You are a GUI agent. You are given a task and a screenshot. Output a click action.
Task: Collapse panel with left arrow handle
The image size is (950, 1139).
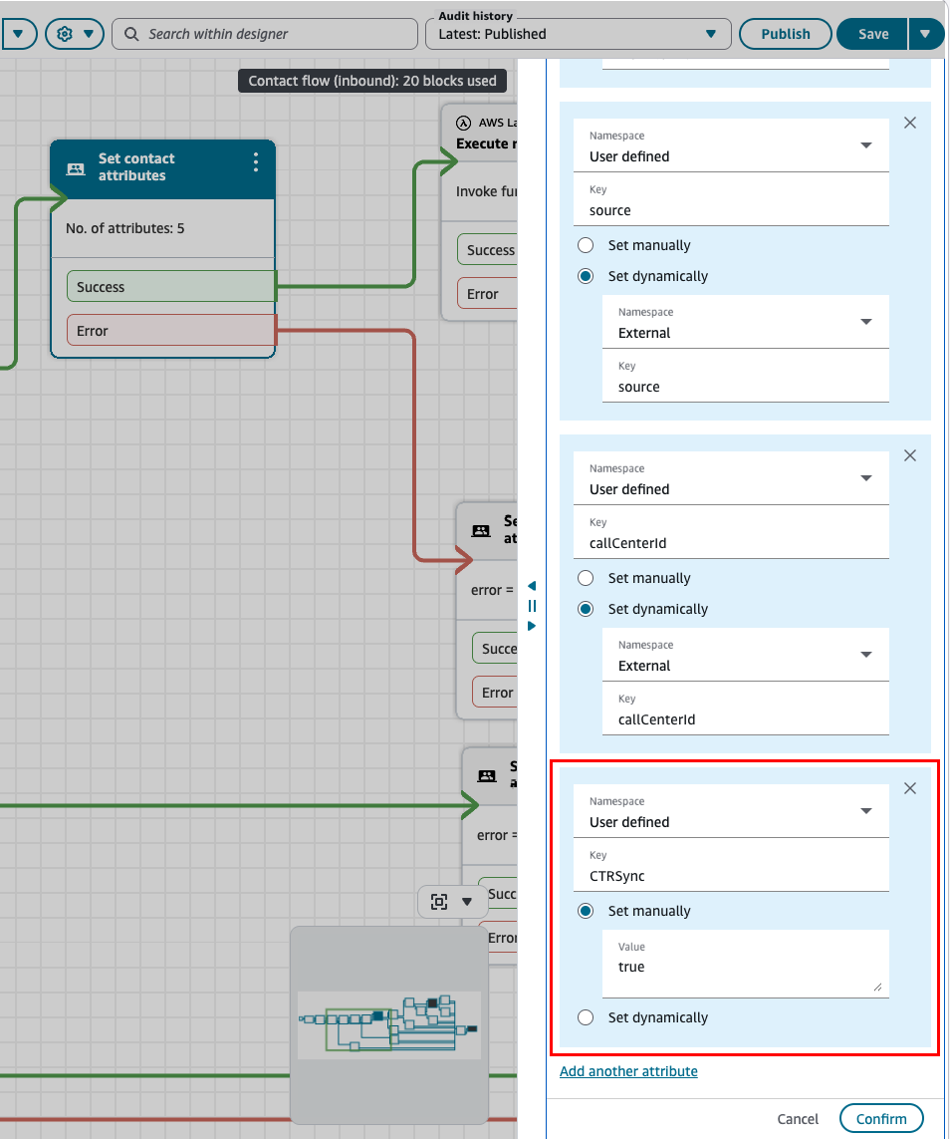pyautogui.click(x=532, y=586)
